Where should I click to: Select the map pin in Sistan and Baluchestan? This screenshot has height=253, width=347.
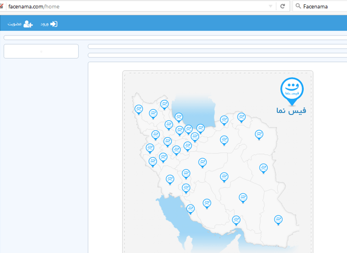[278, 220]
